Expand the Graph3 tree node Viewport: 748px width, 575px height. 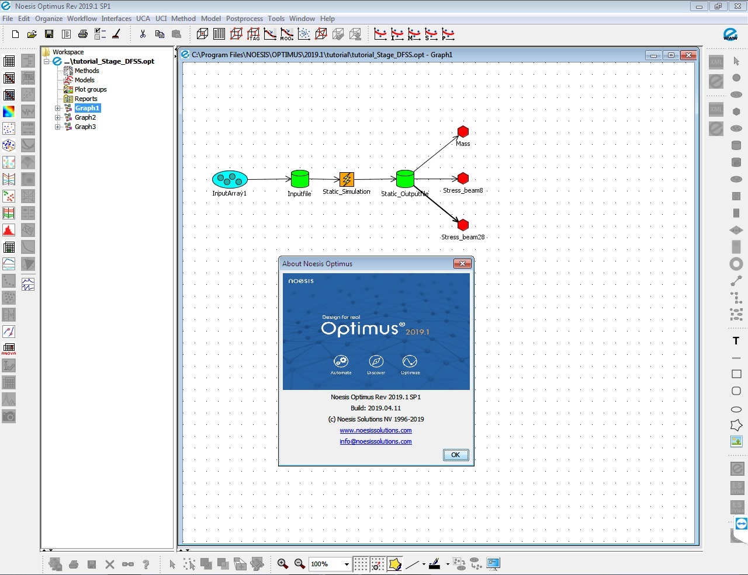[58, 127]
